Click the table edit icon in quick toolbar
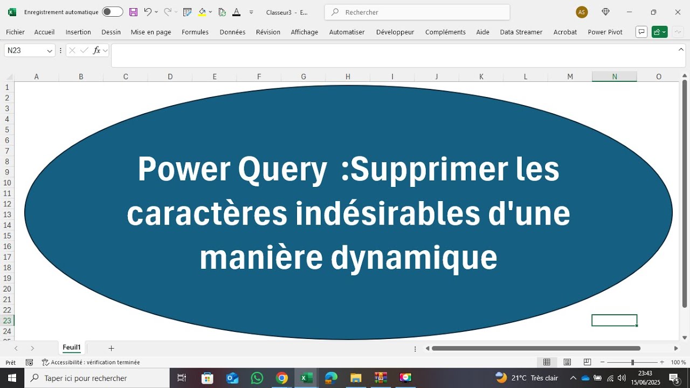Viewport: 690px width, 388px height. click(x=188, y=12)
